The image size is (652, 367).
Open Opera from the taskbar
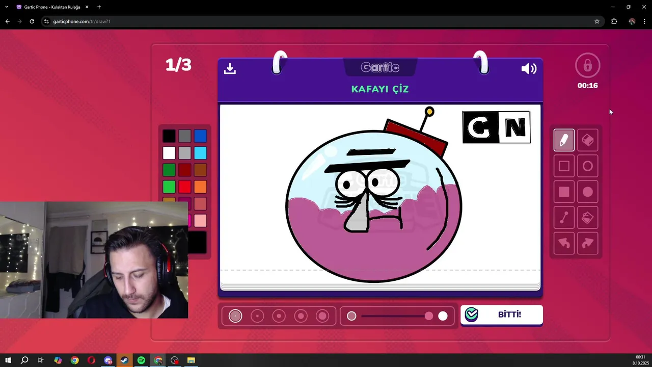point(91,360)
